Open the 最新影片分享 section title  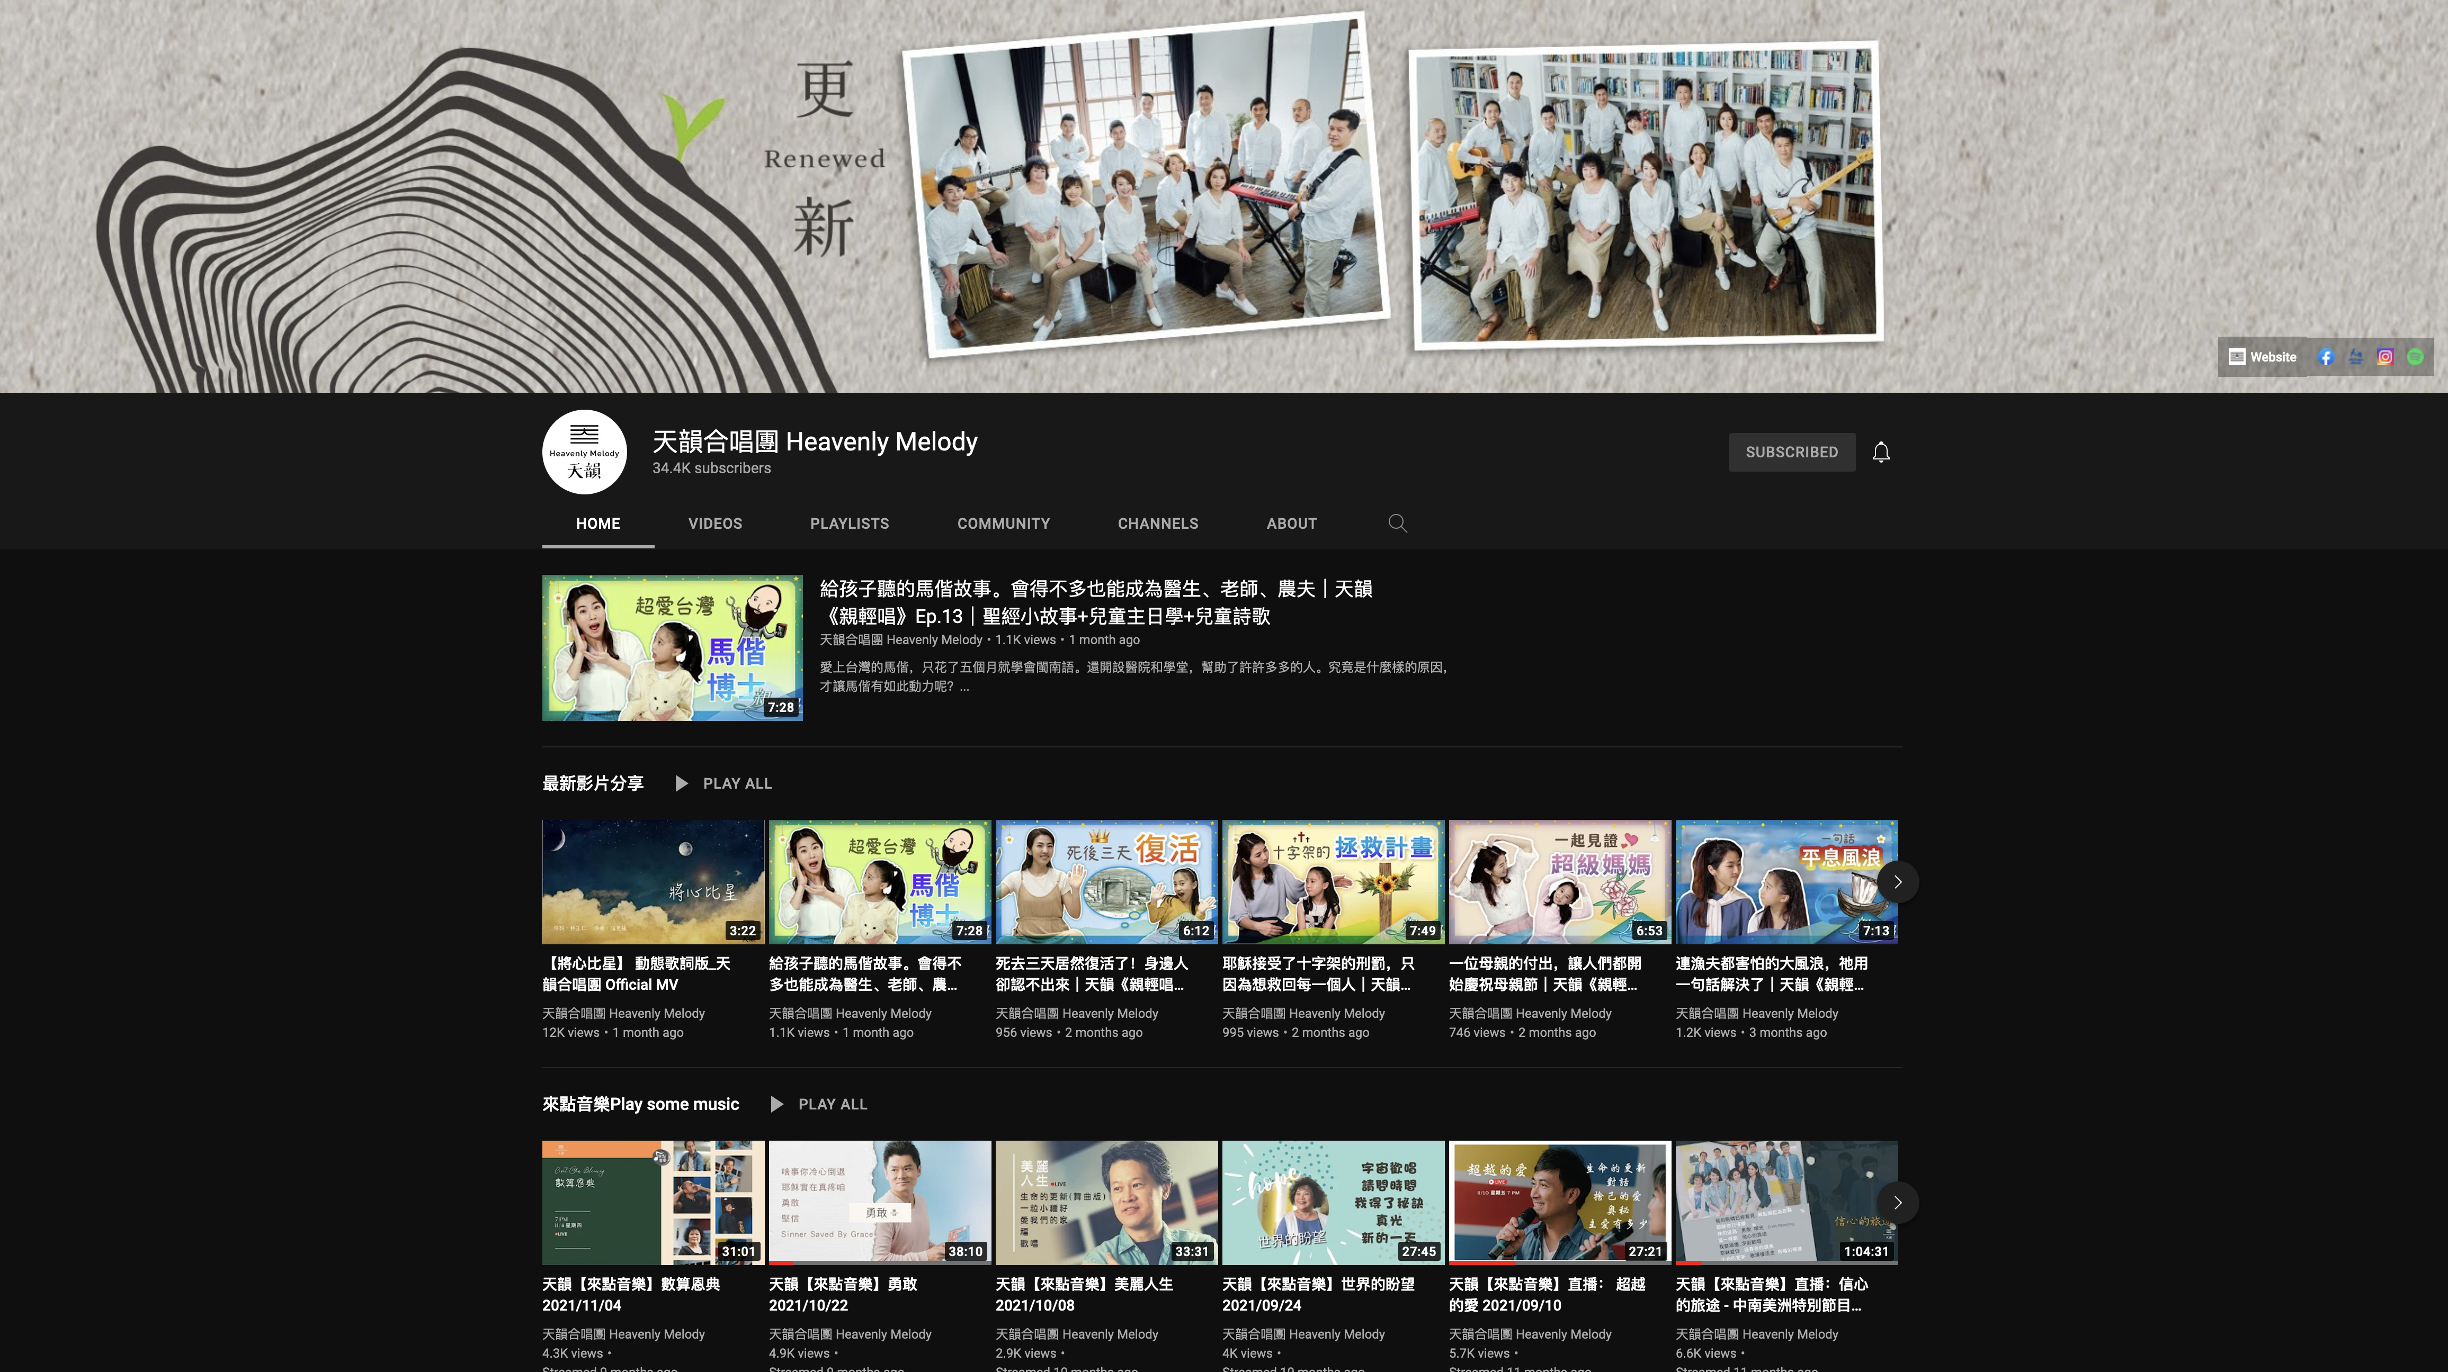point(593,783)
